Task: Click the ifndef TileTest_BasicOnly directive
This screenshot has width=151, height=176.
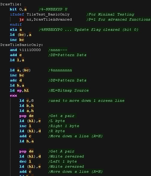Action: [40, 14]
